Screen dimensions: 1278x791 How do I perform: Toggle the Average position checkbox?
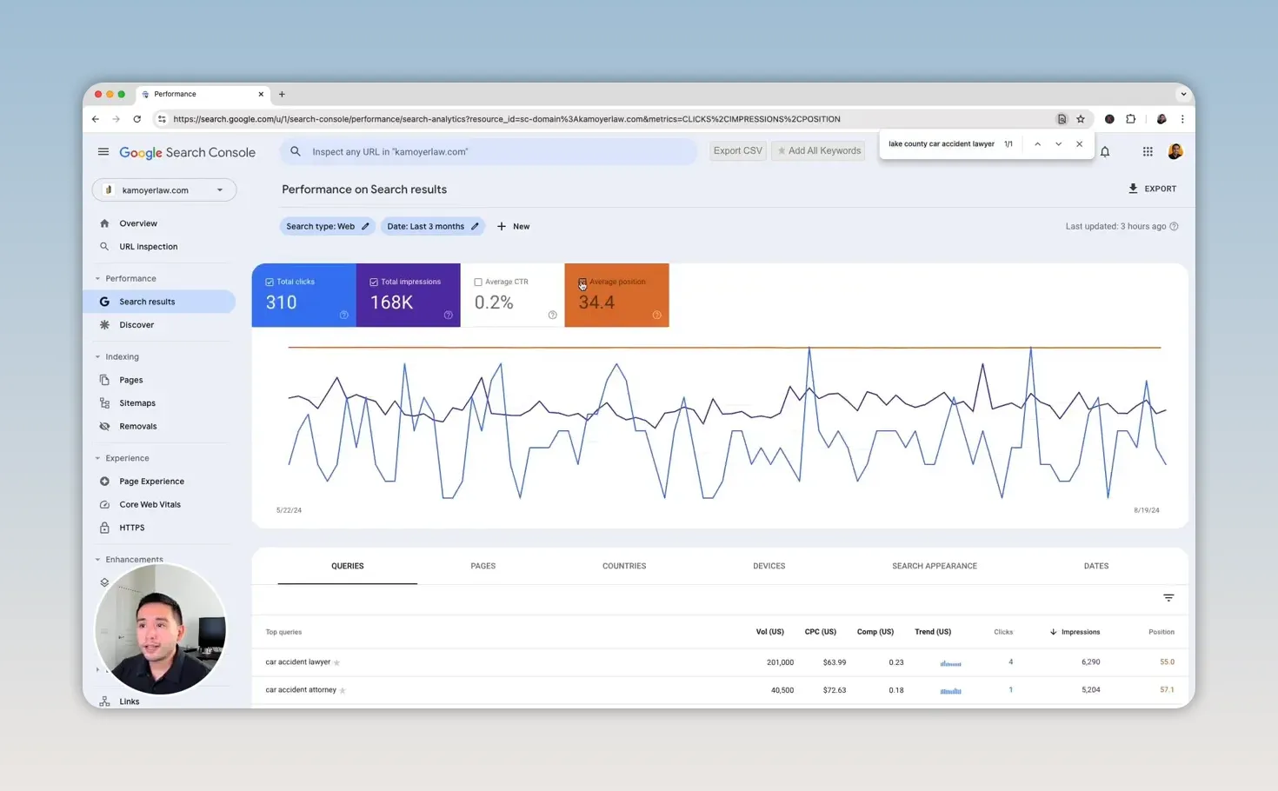pos(582,282)
